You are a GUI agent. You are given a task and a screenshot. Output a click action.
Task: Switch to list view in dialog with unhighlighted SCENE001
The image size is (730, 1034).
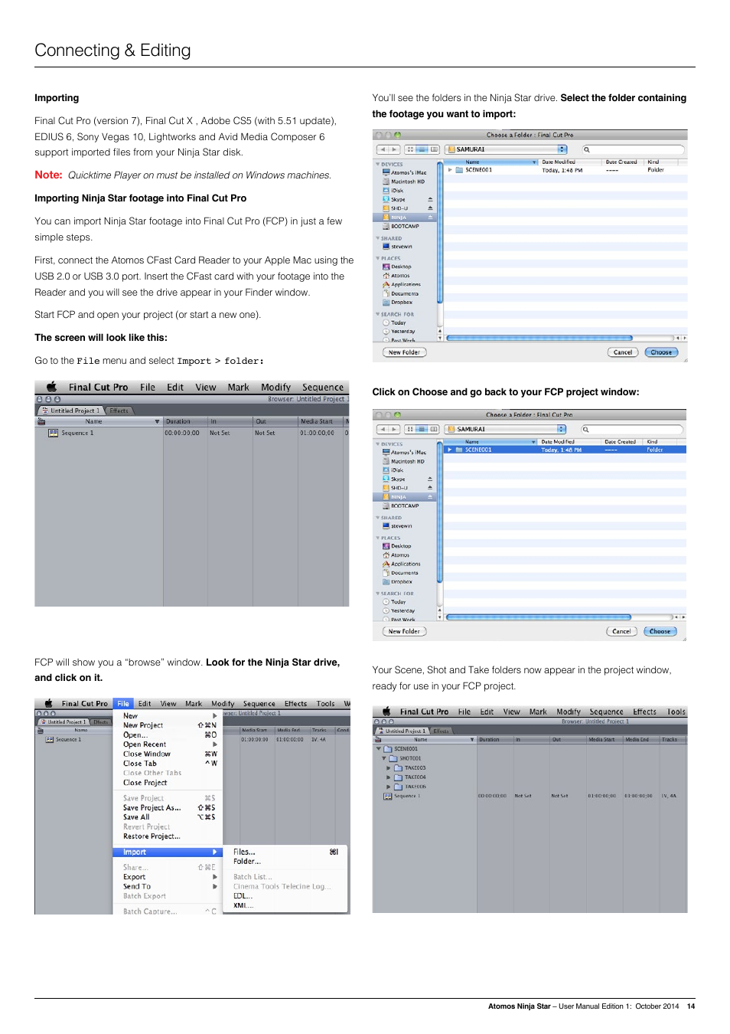[x=422, y=149]
